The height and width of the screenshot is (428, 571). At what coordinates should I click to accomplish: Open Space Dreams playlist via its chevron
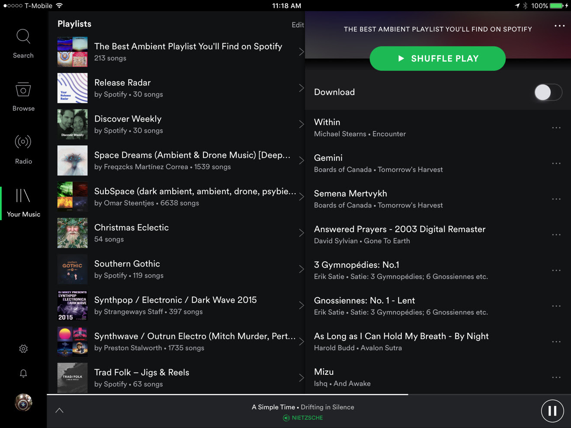pos(302,160)
